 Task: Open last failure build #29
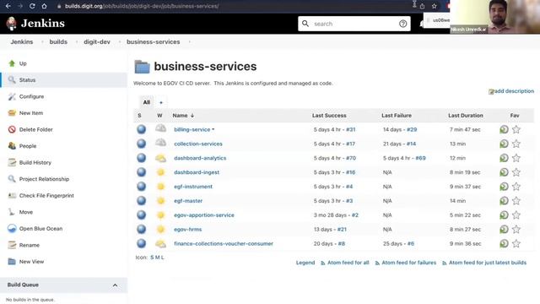412,129
